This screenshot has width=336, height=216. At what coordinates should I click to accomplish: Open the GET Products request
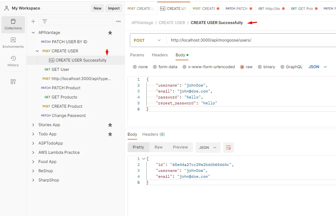coord(64,97)
